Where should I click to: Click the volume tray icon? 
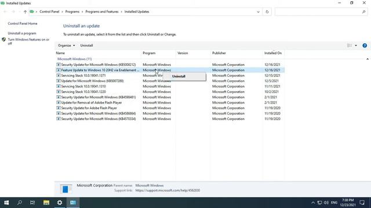tap(326, 203)
